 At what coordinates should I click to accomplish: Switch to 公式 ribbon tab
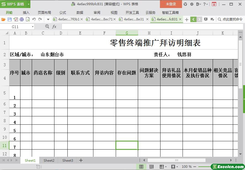click(63, 13)
